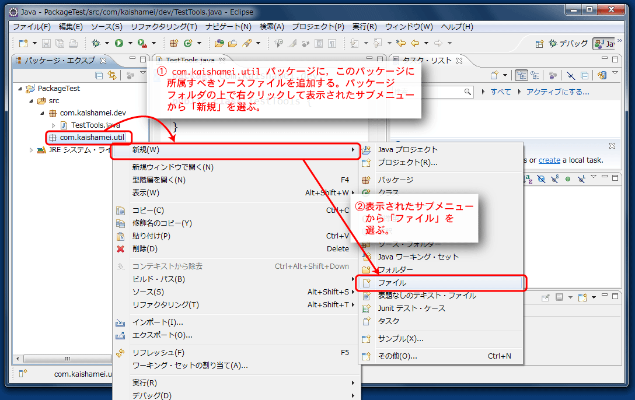Image resolution: width=635 pixels, height=400 pixels.
Task: Click the Next Annotation toolbar icon
Action: click(354, 43)
